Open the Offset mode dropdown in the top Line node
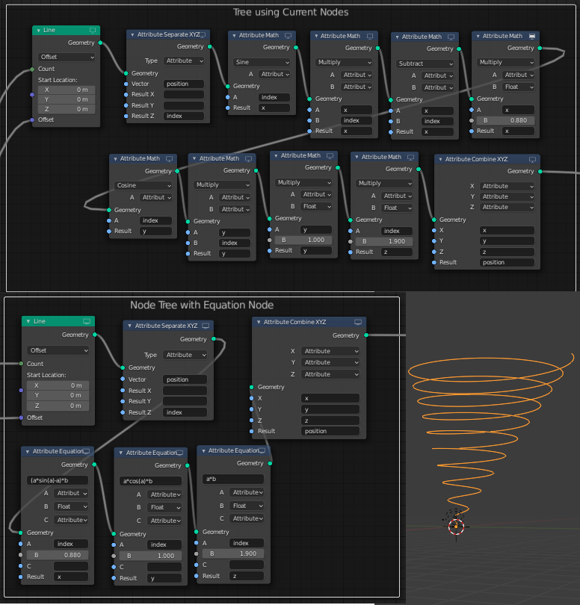580x605 pixels. [67, 57]
